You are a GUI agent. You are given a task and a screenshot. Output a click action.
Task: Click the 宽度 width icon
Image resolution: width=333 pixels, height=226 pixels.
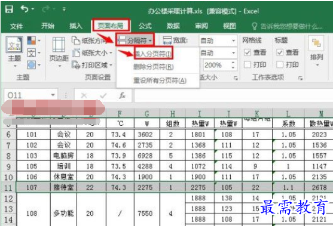[167, 40]
